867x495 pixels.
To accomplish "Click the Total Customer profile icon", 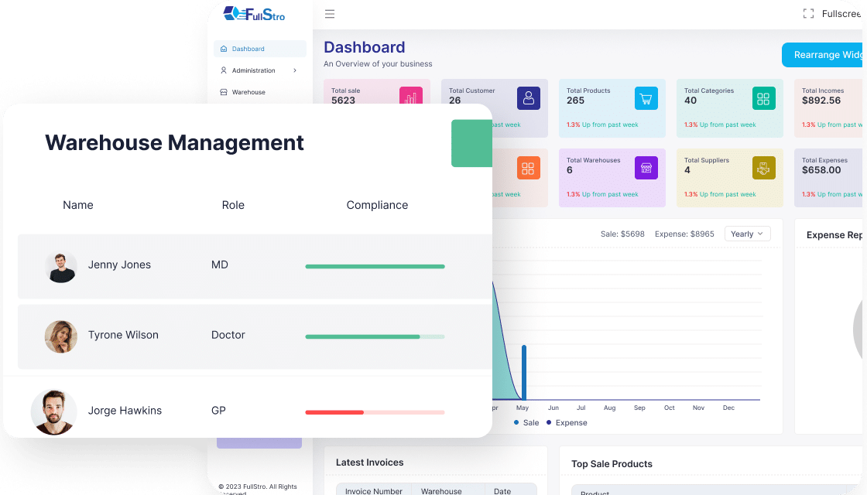I will pos(529,98).
